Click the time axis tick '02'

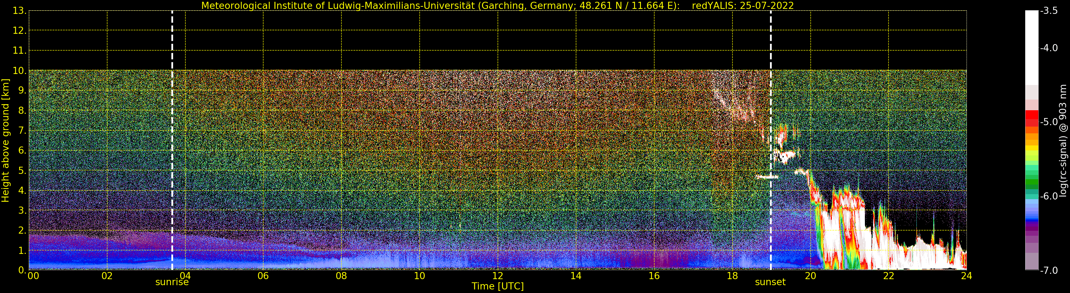coord(107,276)
